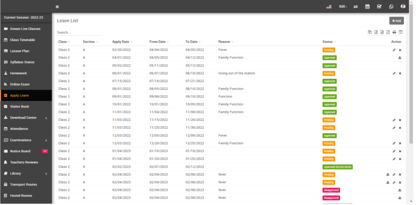The image size is (416, 205).
Task: Open the calendar icon in header
Action: (x=367, y=6)
